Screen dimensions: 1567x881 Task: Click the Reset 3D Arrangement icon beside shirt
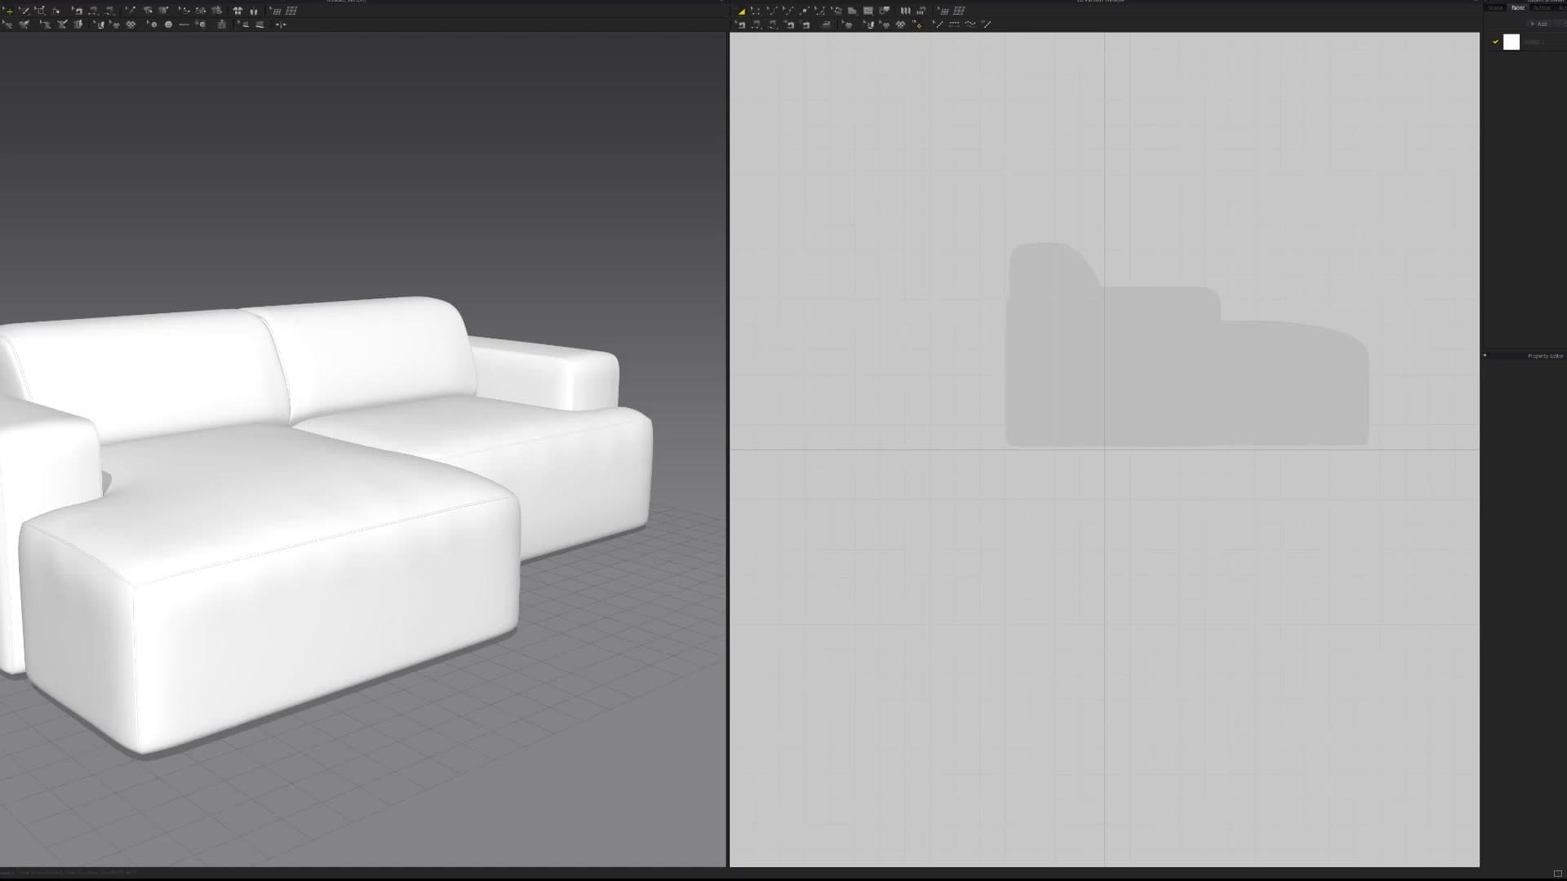point(254,11)
